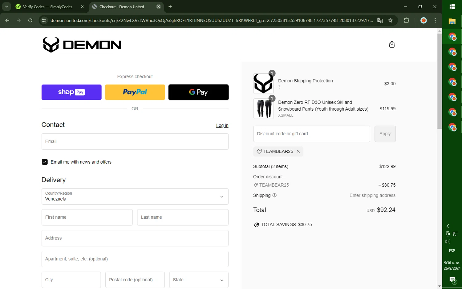
Task: Switch to Verify Codes — SimplyCodes tab
Action: 48,6
